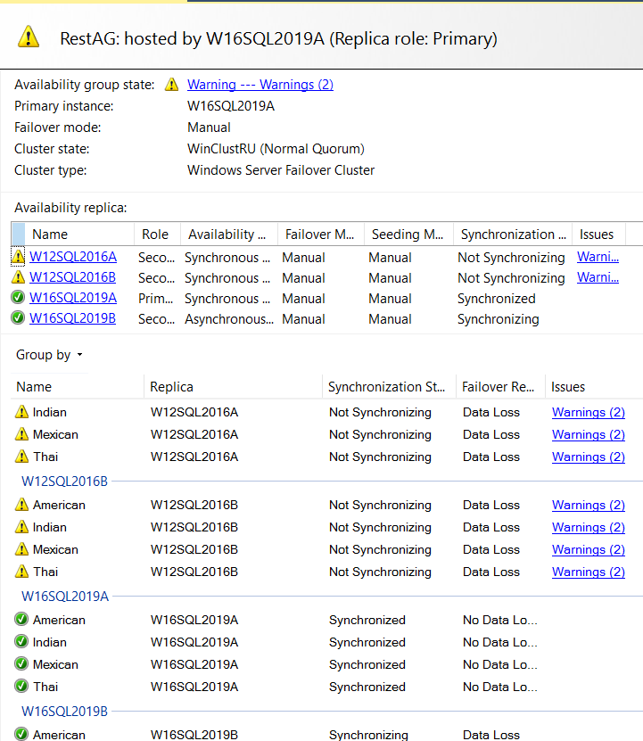
Task: Collapse the W12SQL2016B group header
Action: pyautogui.click(x=64, y=482)
